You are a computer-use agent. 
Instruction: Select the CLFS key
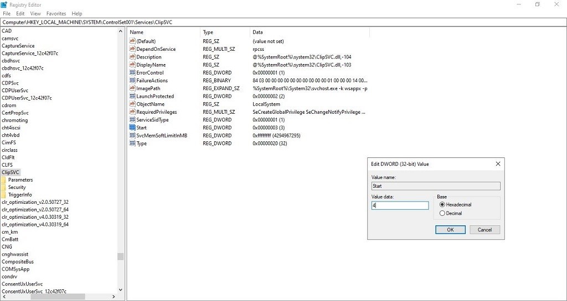[x=7, y=165]
